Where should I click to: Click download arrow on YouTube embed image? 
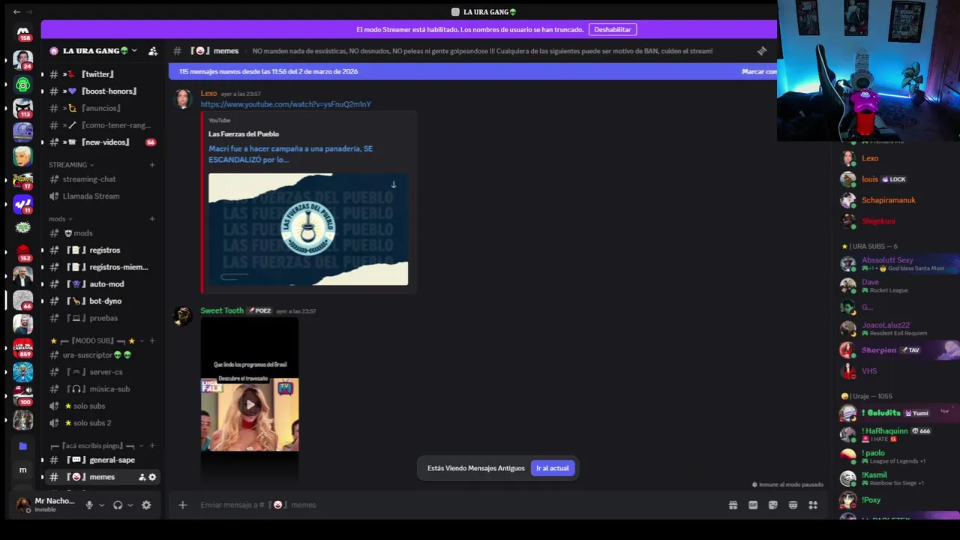(393, 184)
